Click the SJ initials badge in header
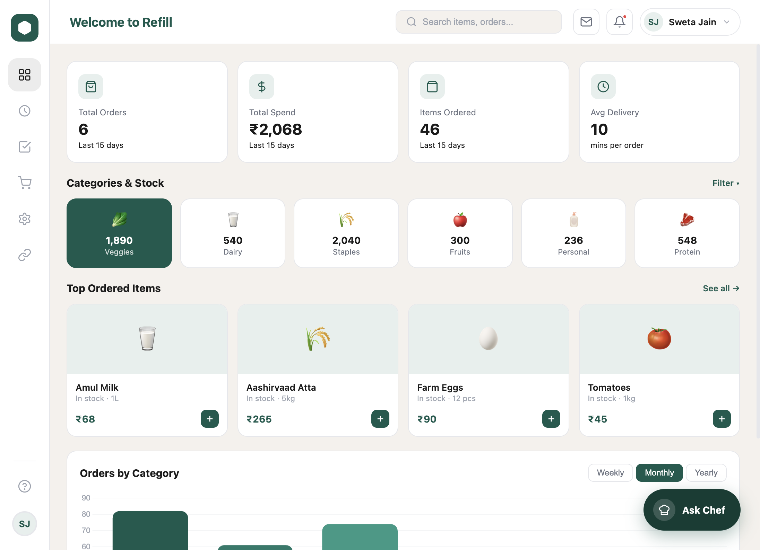Image resolution: width=760 pixels, height=550 pixels. tap(654, 22)
